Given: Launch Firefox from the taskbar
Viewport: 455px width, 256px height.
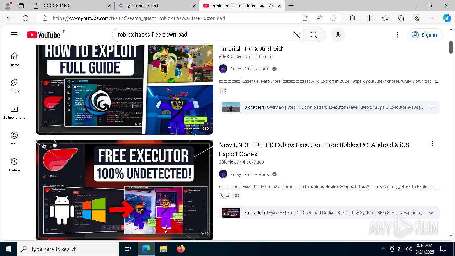Looking at the screenshot, I should (181, 249).
